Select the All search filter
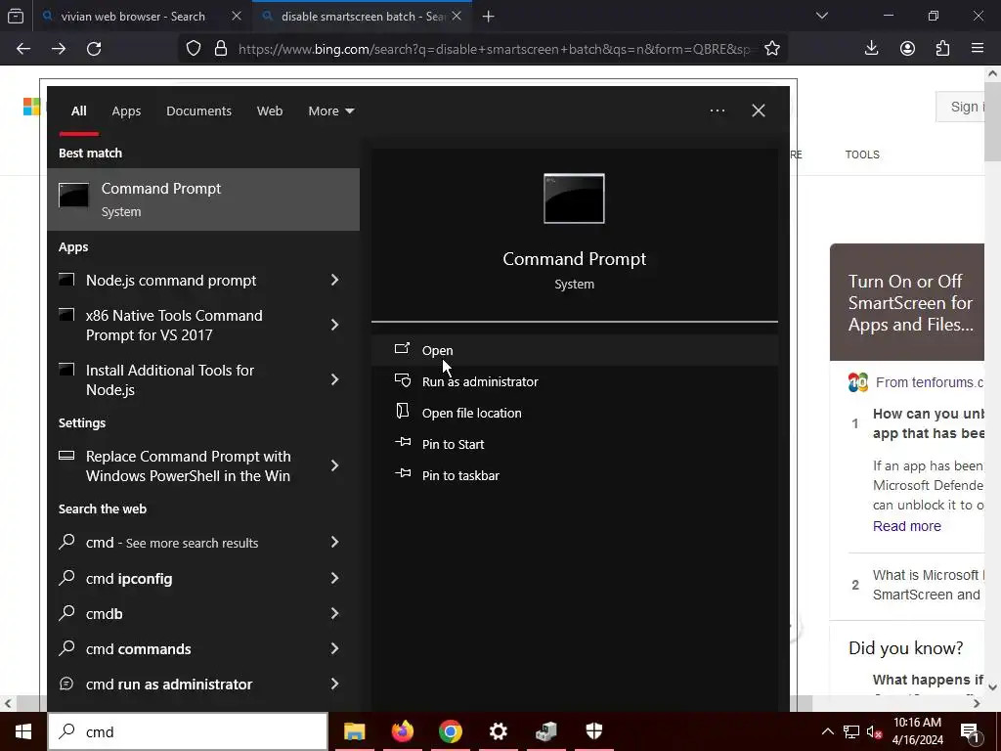This screenshot has width=1001, height=751. point(78,111)
